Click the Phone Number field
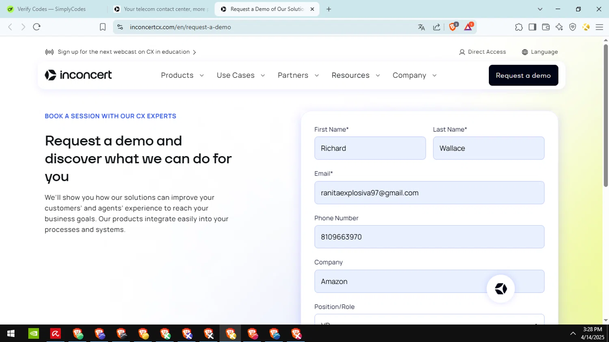This screenshot has width=609, height=342. tap(429, 237)
